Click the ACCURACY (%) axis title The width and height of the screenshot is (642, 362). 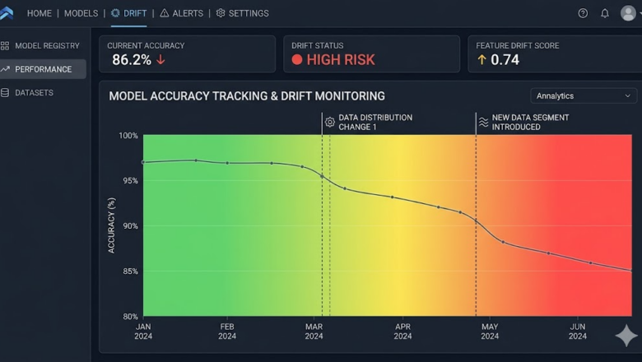click(111, 225)
